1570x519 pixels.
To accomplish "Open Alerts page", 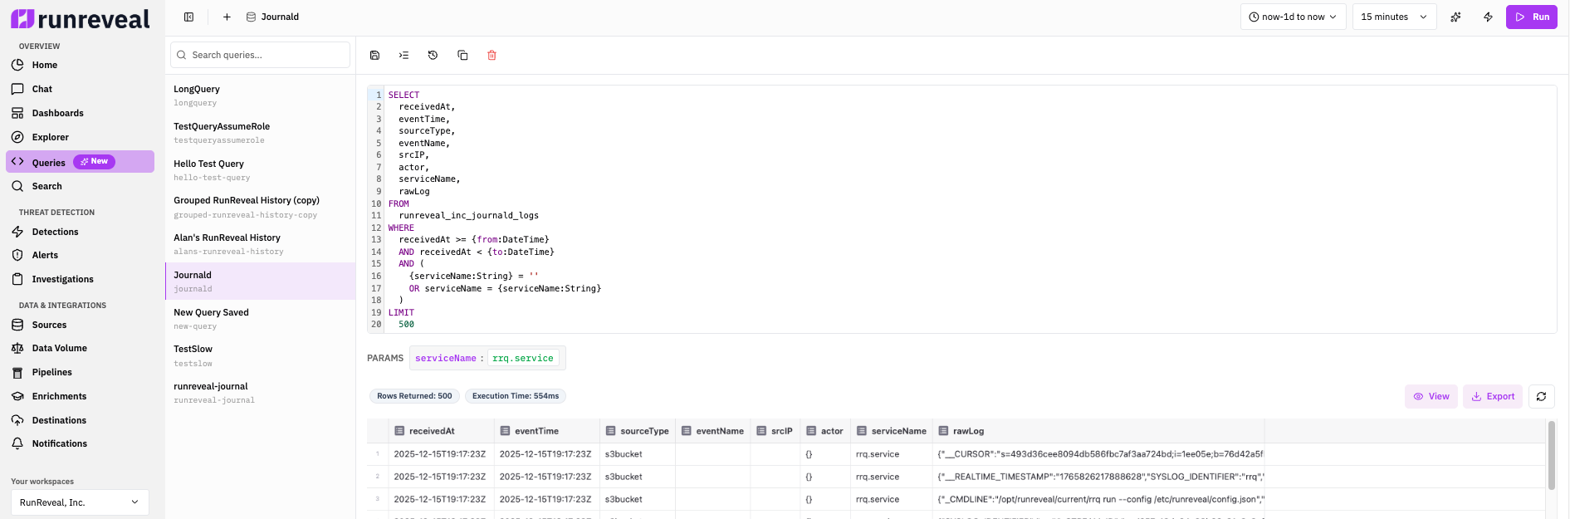I will (80, 255).
